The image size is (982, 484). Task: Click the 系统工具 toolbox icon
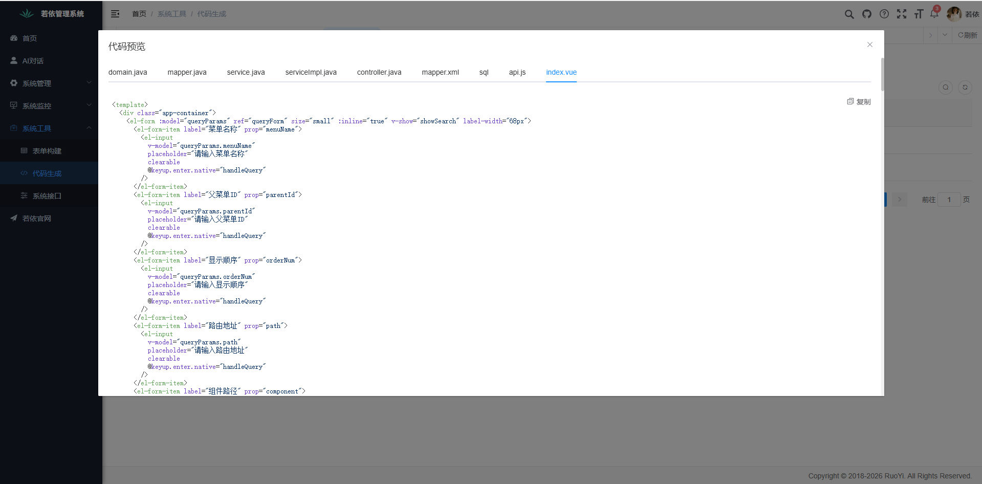(x=14, y=128)
